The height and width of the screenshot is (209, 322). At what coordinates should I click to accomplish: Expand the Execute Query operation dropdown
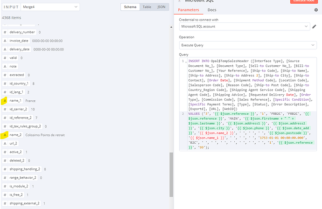pyautogui.click(x=248, y=46)
